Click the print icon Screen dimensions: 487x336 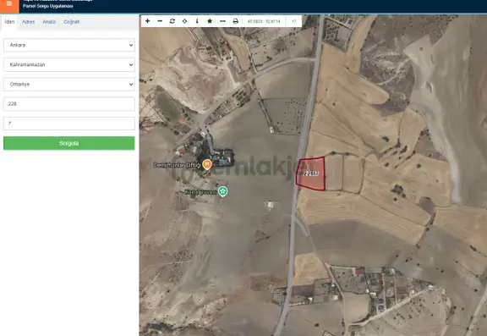[x=235, y=21]
